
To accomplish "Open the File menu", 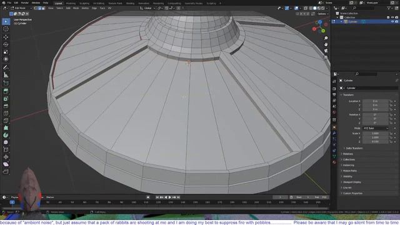I will [x=9, y=2].
